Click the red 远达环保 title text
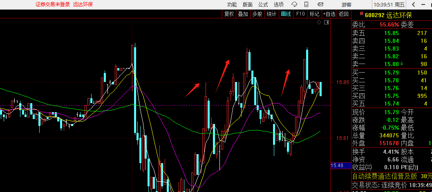This screenshot has height=192, width=432. click(83, 4)
